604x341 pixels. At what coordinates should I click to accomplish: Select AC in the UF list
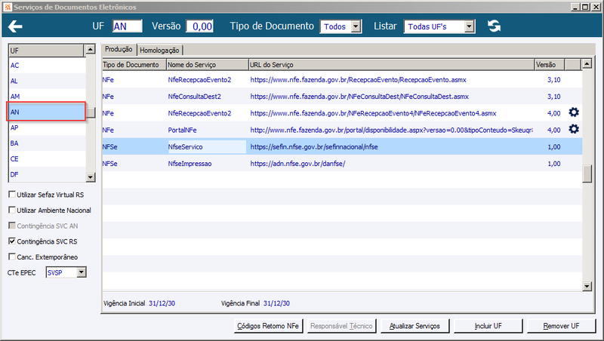click(47, 66)
